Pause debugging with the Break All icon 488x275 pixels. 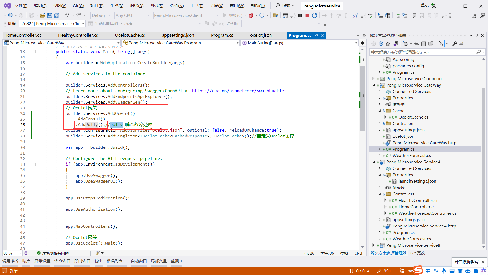pos(300,15)
